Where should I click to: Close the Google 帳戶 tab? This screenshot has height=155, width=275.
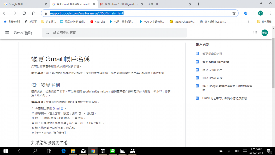point(46,4)
